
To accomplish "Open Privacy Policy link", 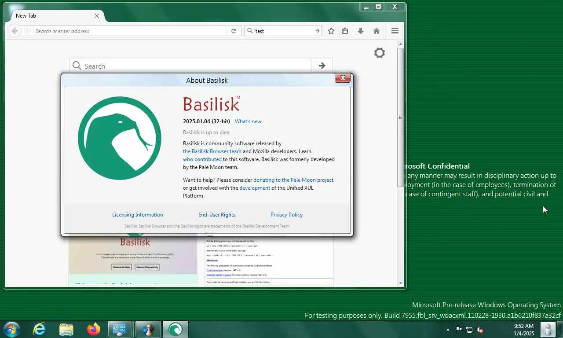I will [286, 215].
